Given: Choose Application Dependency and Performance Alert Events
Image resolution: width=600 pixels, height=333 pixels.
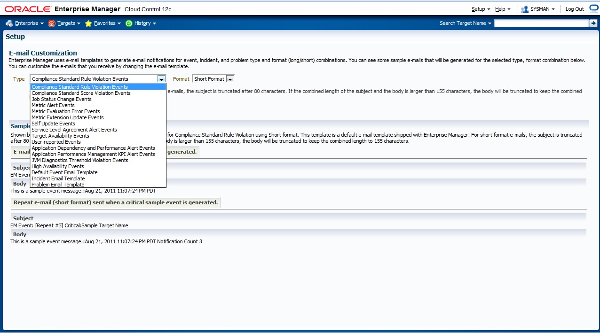Looking at the screenshot, I should tap(98, 148).
